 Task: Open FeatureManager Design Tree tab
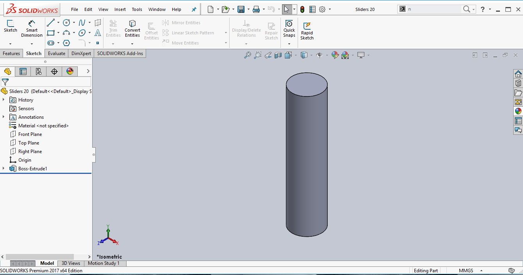pos(7,71)
